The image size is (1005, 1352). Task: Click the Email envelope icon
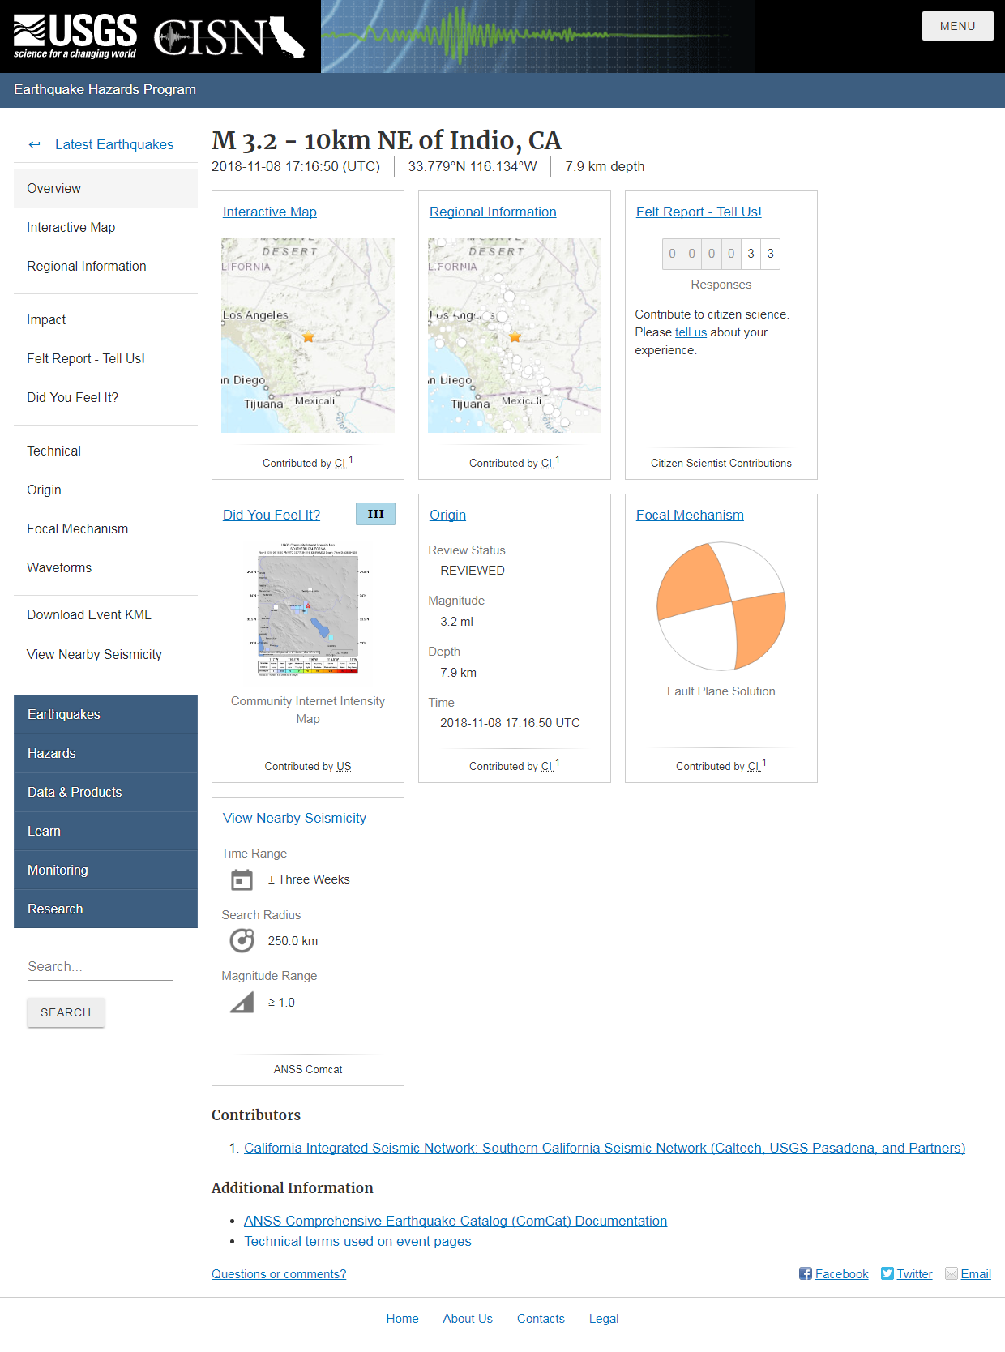pyautogui.click(x=952, y=1273)
